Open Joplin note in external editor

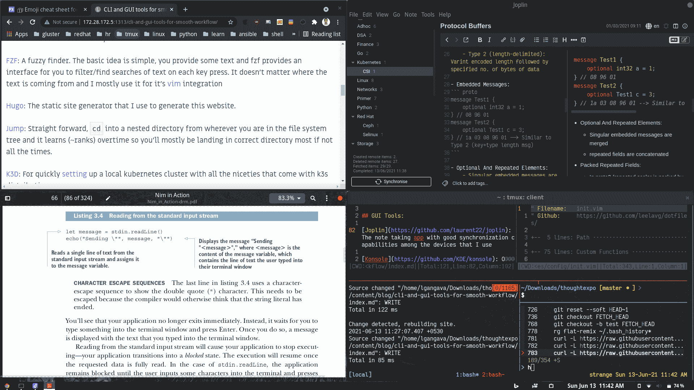pos(466,40)
